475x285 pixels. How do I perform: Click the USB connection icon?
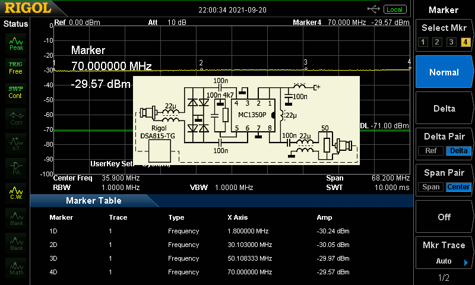(x=374, y=9)
